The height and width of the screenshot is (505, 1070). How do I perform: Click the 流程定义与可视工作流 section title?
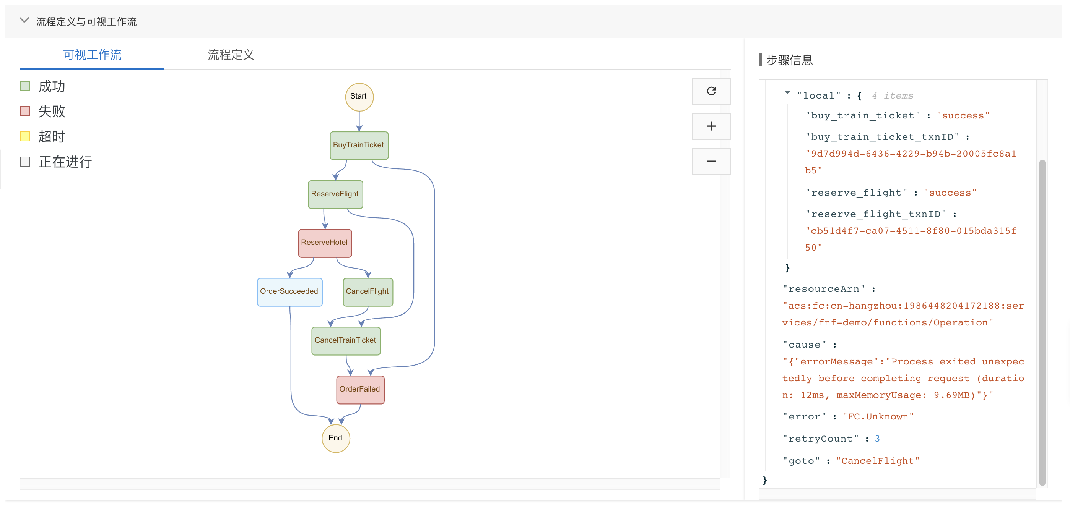pos(86,21)
